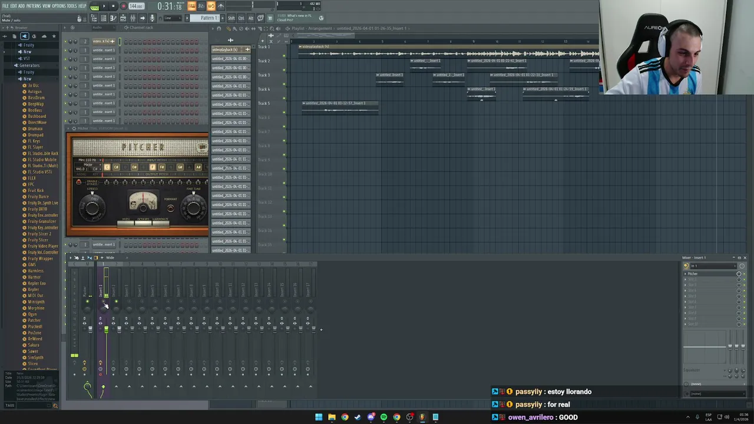The height and width of the screenshot is (424, 754).
Task: Click the Record button in transport
Action: 124,6
